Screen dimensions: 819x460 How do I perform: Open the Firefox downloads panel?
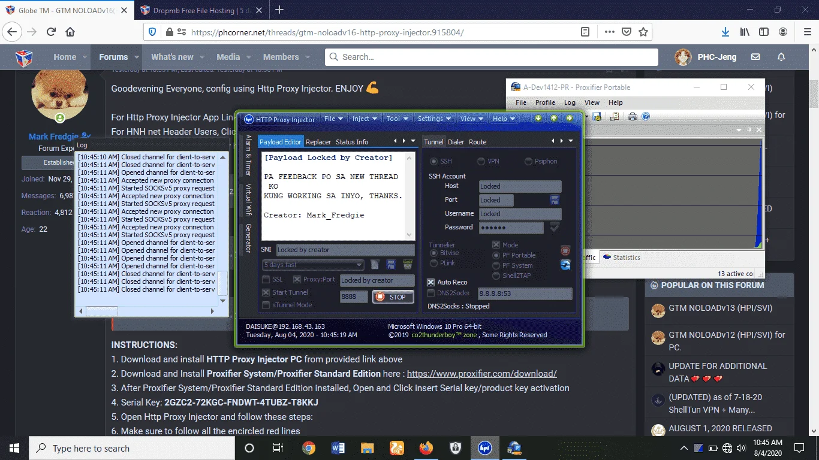coord(725,32)
